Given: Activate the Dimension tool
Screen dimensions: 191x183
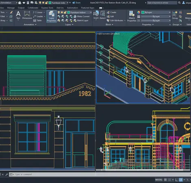Looking at the screenshot, I should pos(27,15).
